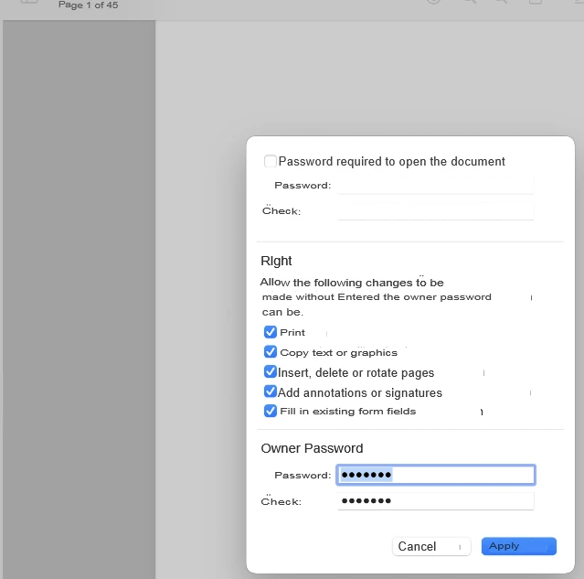
Task: Toggle Add annotations or signatures checkbox
Action: pos(270,391)
